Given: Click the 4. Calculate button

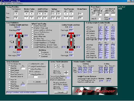Looking at the screenshot, I should (x=37, y=82).
